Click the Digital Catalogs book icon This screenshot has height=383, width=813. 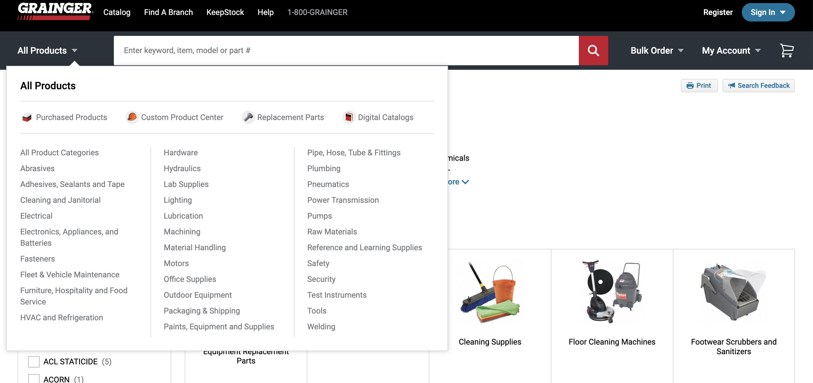(x=349, y=117)
